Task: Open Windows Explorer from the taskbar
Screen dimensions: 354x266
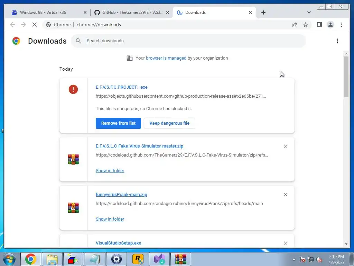Action: tap(52, 259)
